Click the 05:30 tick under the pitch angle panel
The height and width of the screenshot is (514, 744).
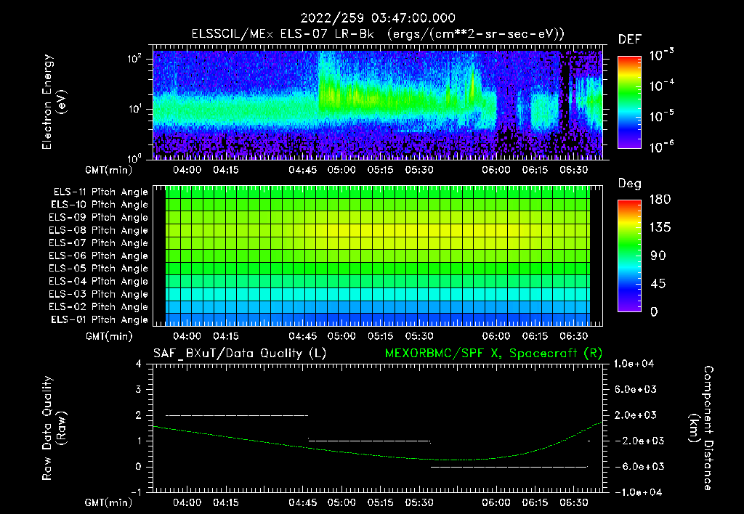(x=419, y=336)
